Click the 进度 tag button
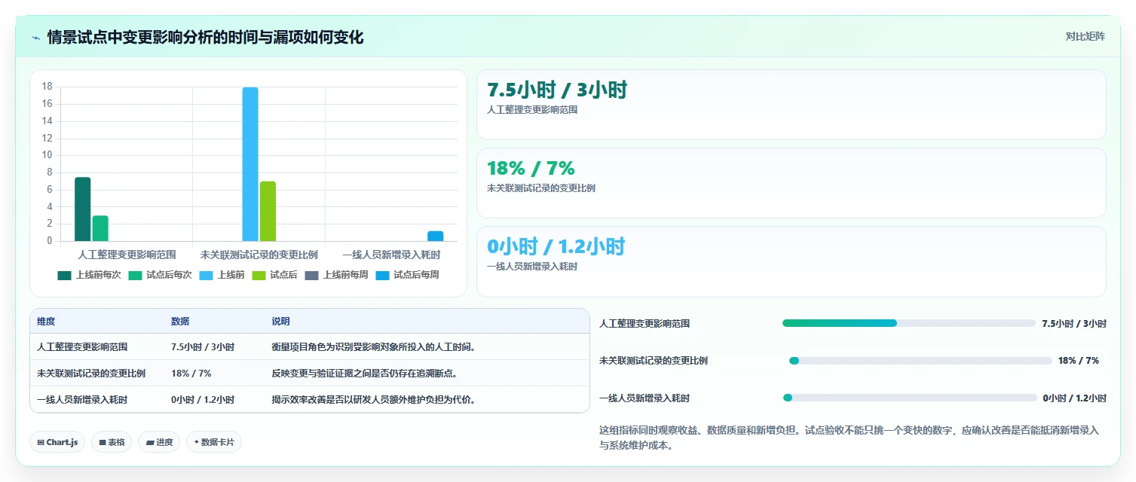Viewport: 1136px width, 482px height. [159, 442]
